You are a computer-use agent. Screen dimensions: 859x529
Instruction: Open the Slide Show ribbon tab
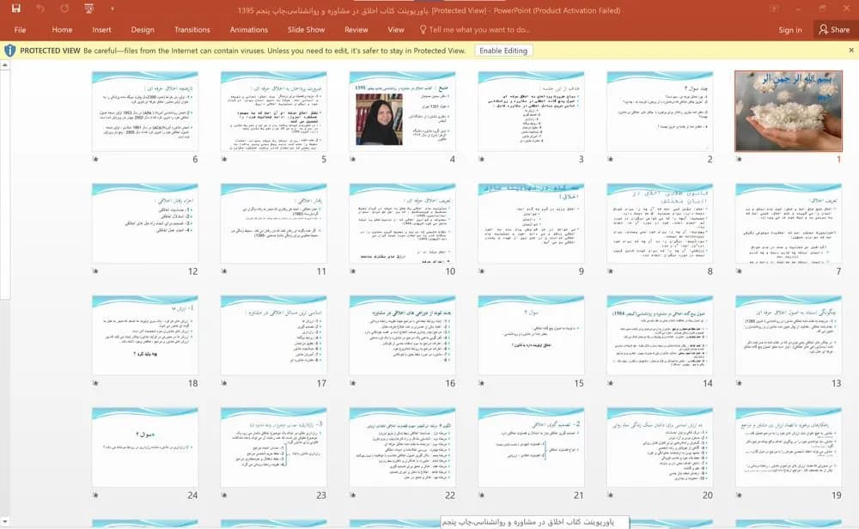(307, 29)
